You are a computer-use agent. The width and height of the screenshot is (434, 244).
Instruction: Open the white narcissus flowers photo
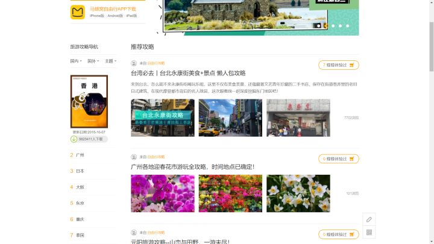[x=298, y=193]
